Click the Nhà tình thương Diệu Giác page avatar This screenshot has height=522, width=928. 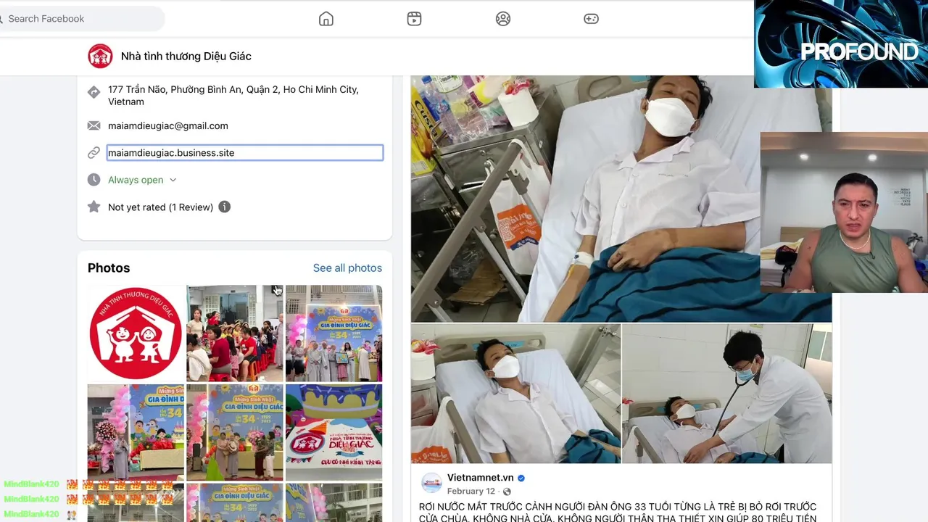[100, 56]
